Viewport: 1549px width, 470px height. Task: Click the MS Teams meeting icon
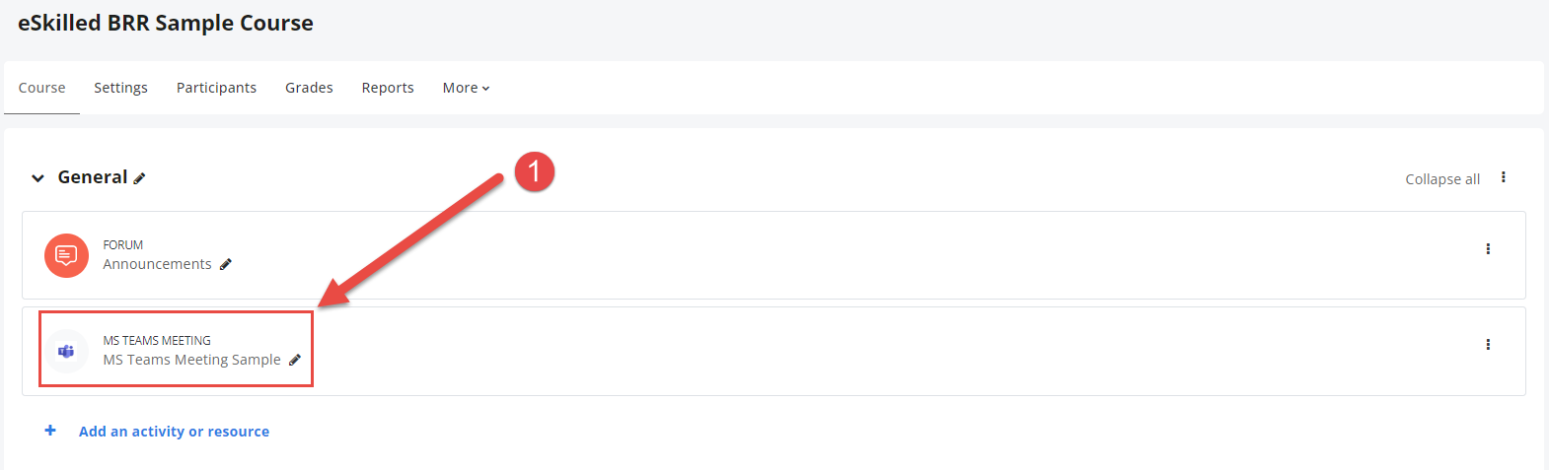click(66, 351)
